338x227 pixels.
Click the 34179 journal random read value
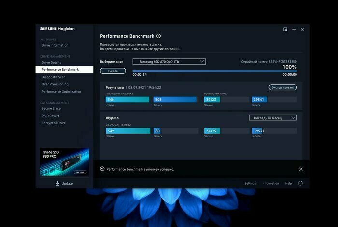(x=211, y=131)
